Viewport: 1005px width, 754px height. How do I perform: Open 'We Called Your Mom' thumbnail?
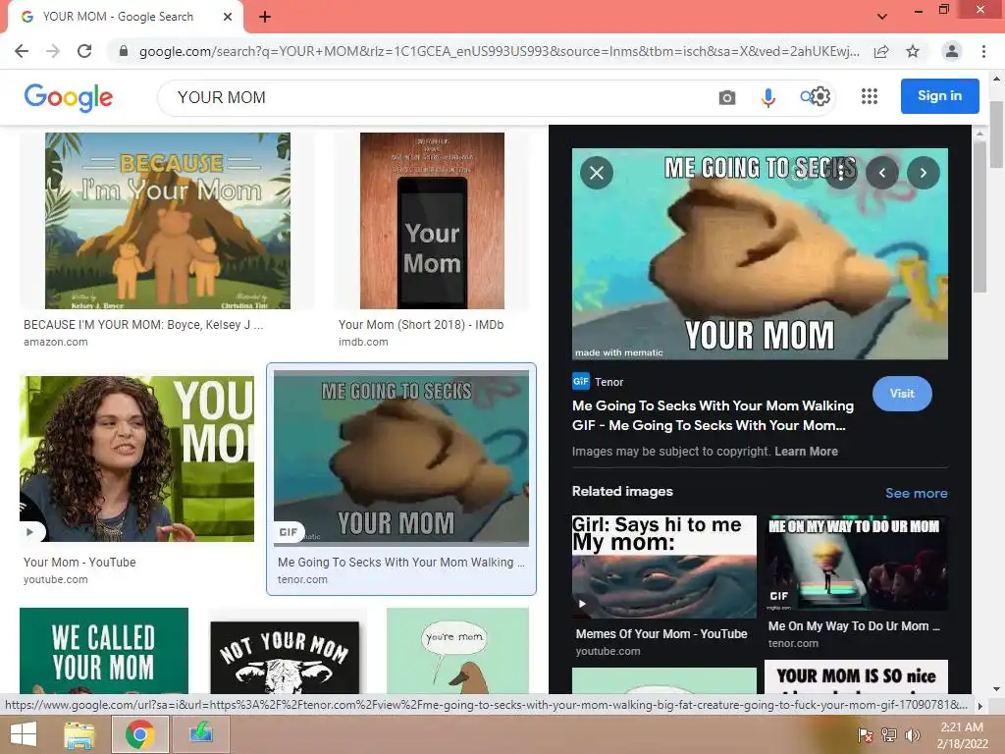104,650
